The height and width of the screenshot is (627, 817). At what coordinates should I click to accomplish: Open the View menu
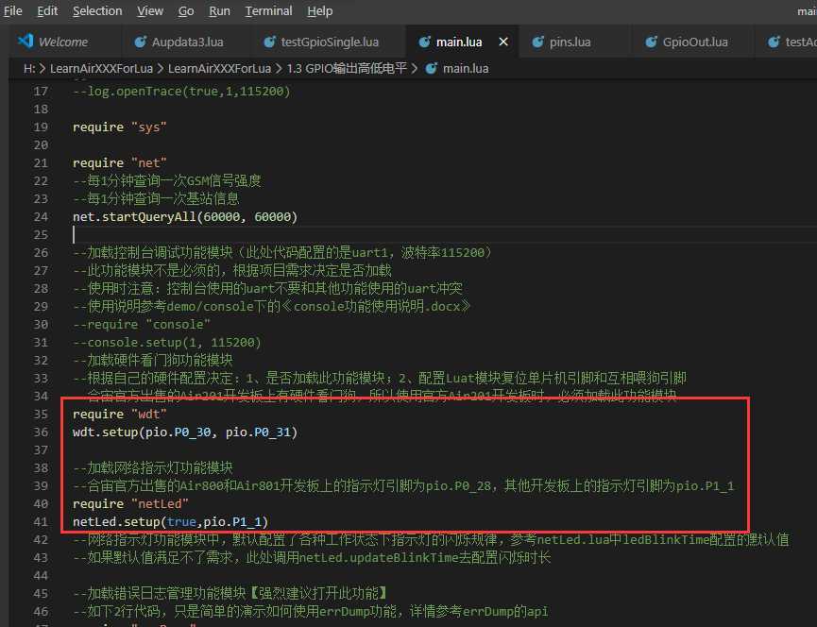150,11
